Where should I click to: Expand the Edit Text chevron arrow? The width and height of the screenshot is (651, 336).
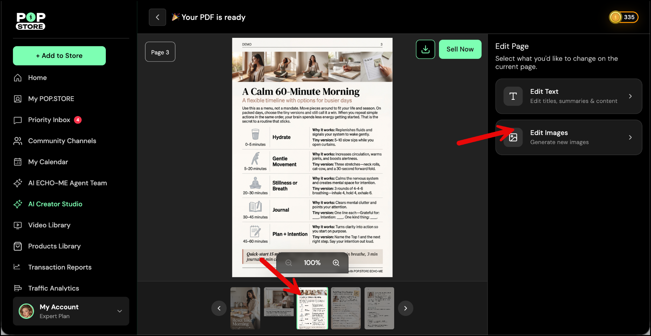pos(630,96)
